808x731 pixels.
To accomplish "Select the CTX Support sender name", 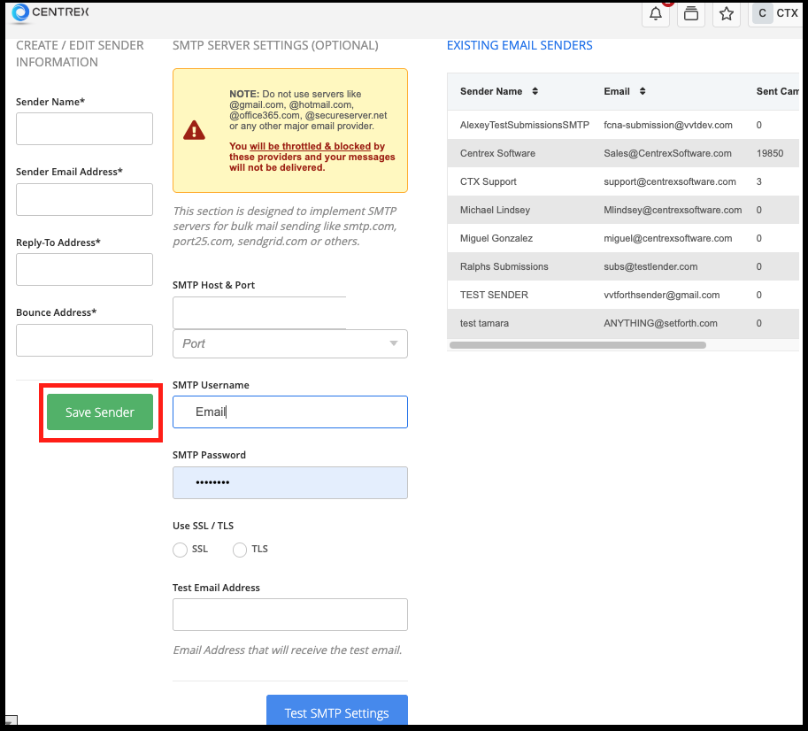I will tap(488, 181).
